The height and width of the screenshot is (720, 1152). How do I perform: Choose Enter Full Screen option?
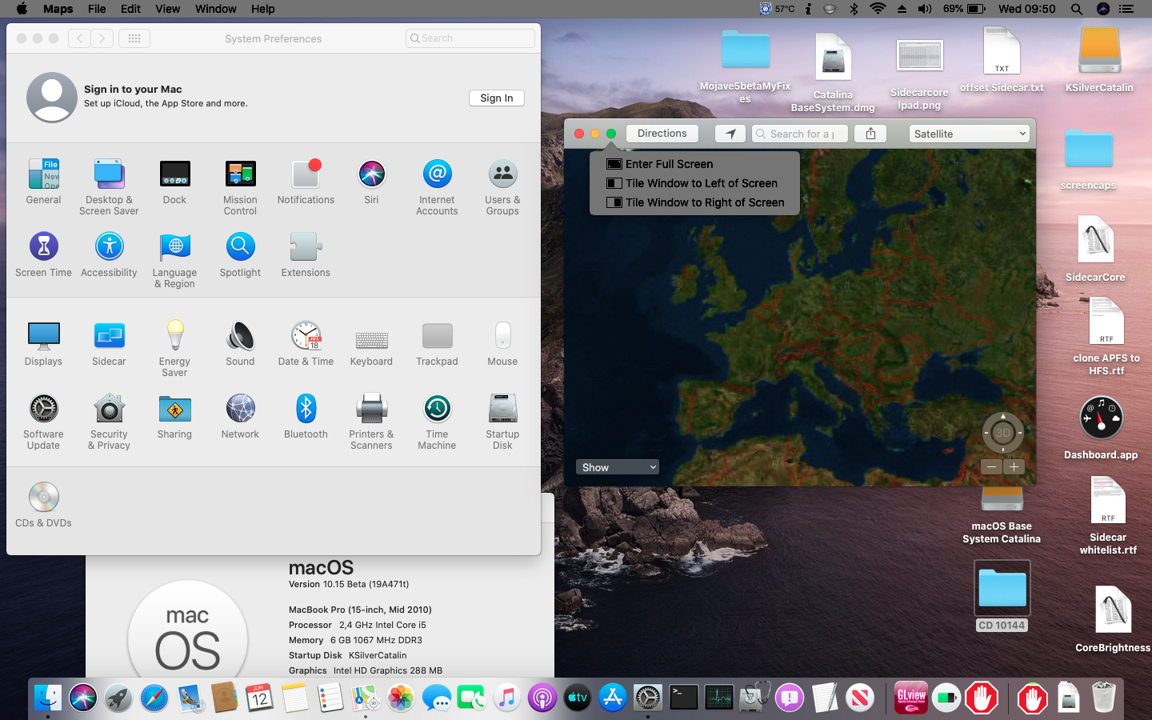(669, 164)
